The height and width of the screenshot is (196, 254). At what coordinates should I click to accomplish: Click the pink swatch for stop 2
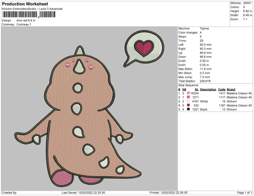(188, 97)
